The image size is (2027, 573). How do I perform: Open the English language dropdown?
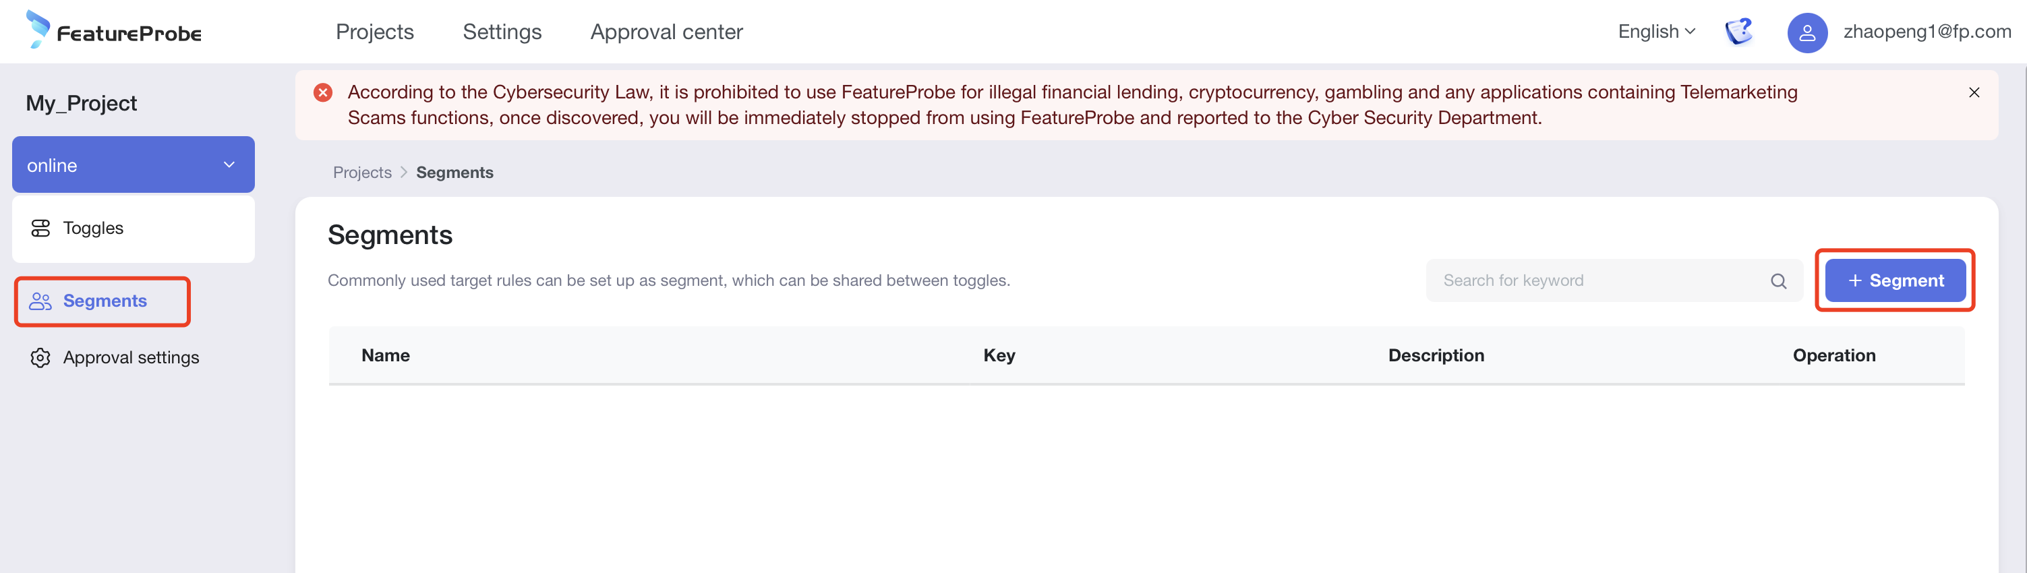(x=1656, y=32)
